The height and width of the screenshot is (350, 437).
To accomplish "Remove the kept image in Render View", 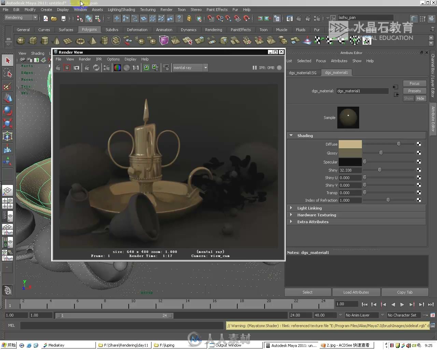I will click(x=155, y=68).
